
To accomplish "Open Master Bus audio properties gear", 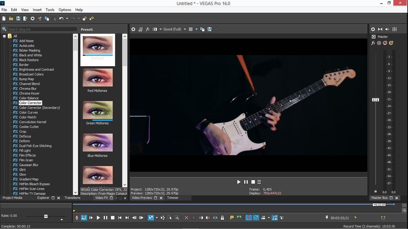I will click(373, 29).
